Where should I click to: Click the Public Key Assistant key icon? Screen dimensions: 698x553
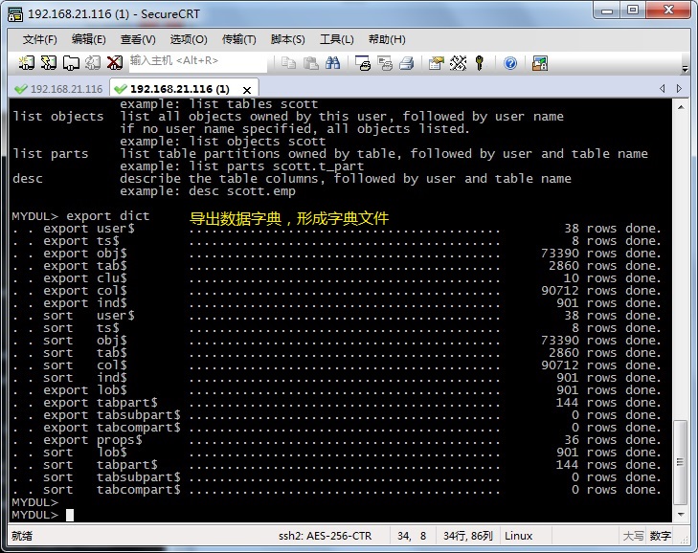(480, 63)
